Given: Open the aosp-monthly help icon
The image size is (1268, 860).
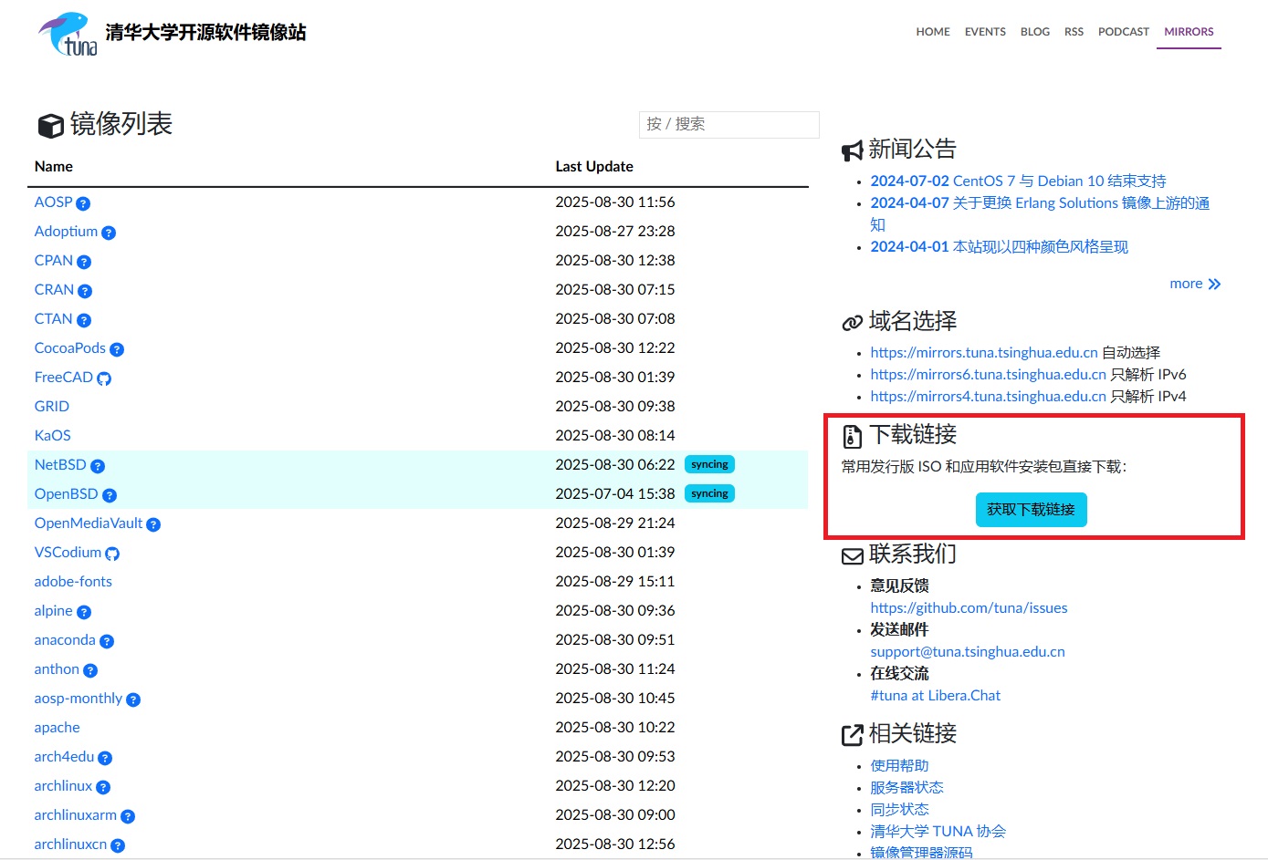Looking at the screenshot, I should [133, 699].
